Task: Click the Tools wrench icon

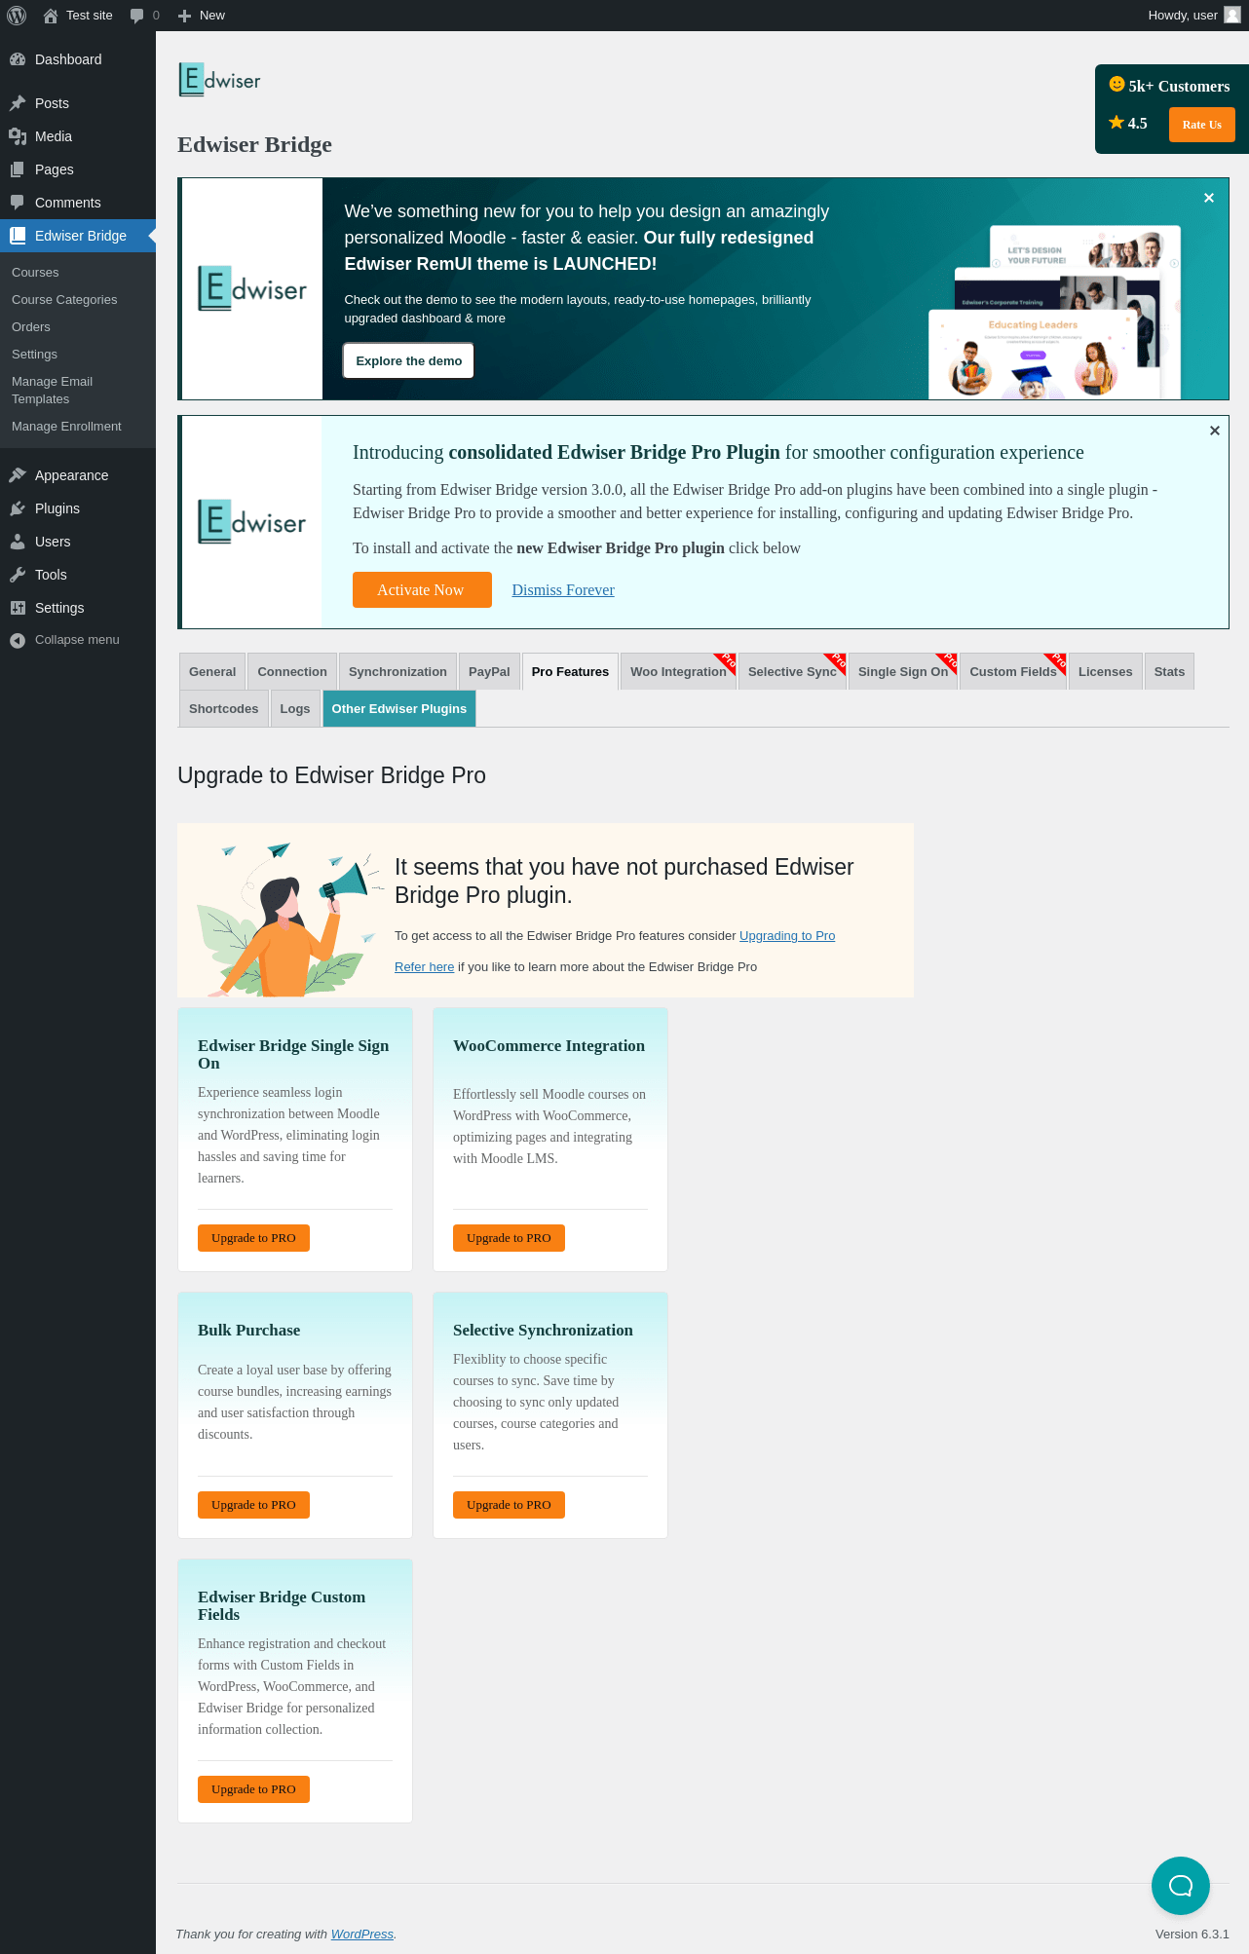Action: click(18, 575)
